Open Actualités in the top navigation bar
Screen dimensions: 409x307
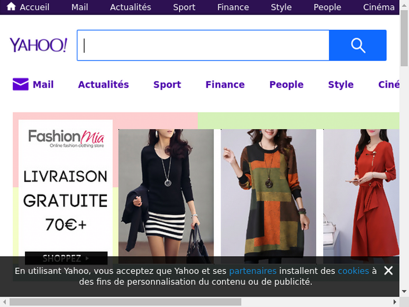[131, 7]
